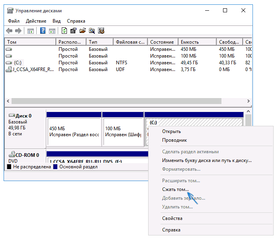The width and height of the screenshot is (280, 239).
Task: Open the blue question mark Help icon
Action: (x=43, y=31)
